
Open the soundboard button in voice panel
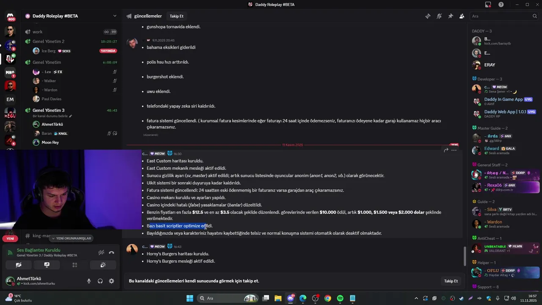(103, 265)
